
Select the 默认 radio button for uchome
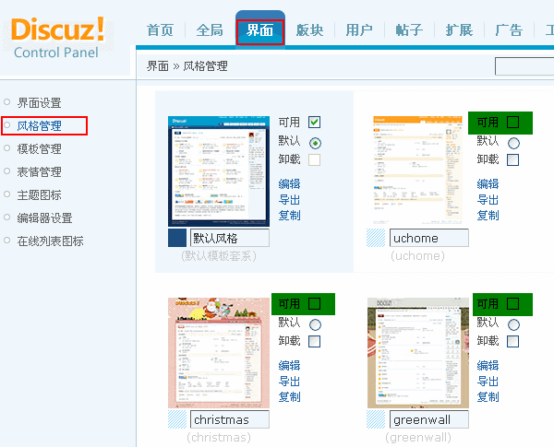[x=513, y=143]
